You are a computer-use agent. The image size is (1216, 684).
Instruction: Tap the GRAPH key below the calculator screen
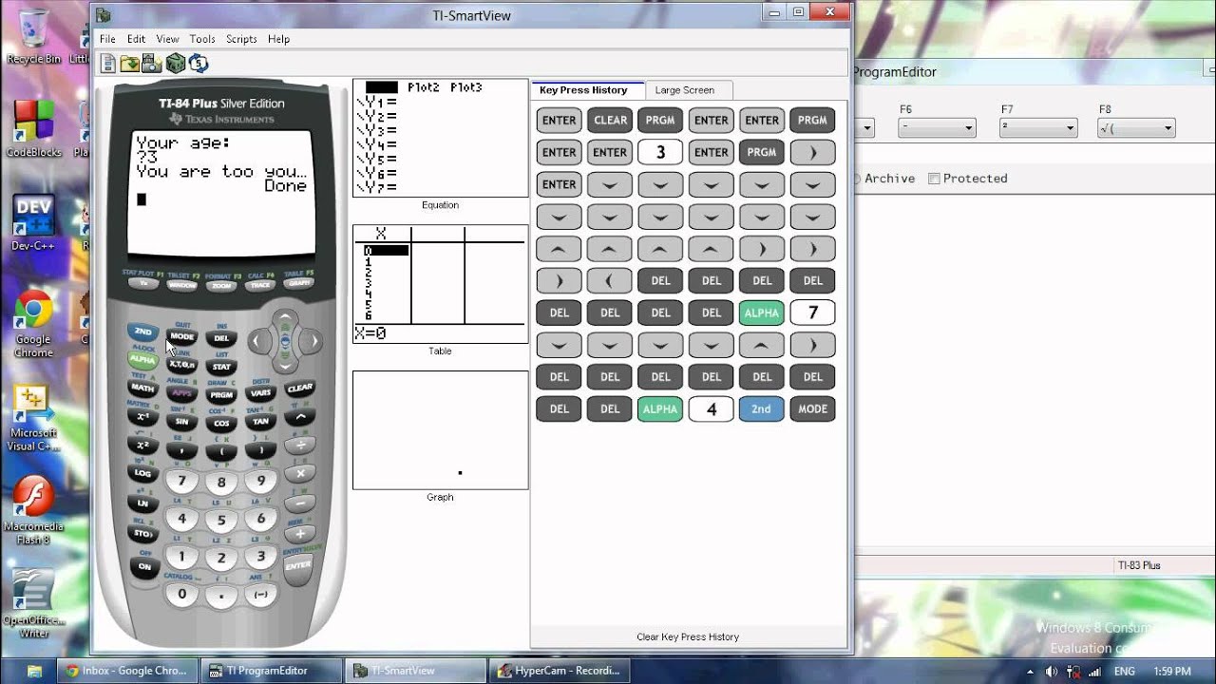[x=298, y=282]
